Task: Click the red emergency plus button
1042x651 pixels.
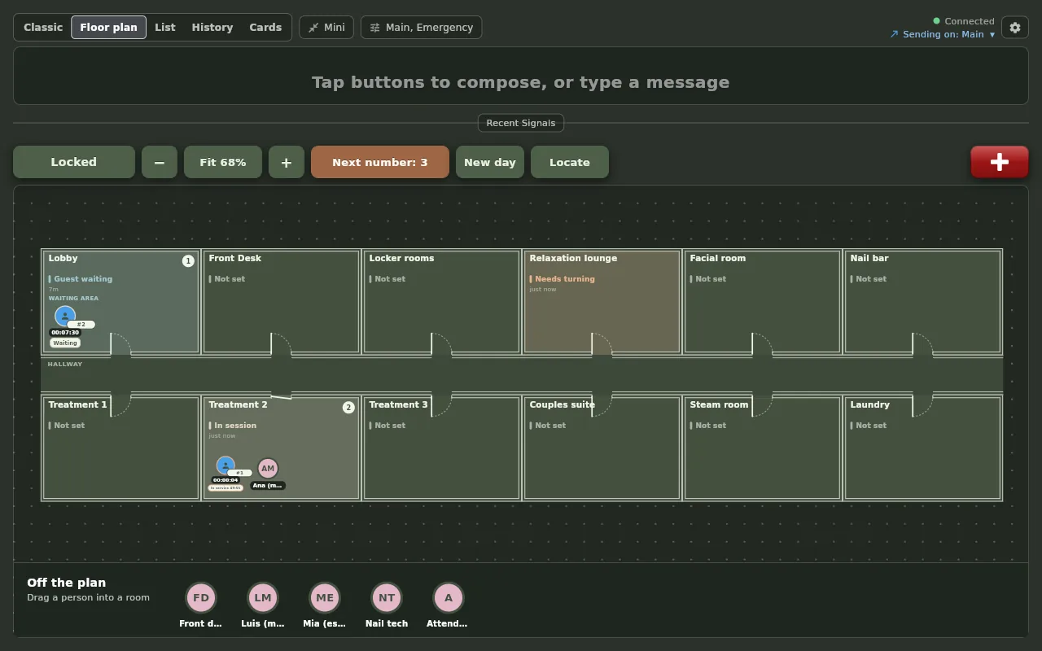Action: tap(1000, 162)
